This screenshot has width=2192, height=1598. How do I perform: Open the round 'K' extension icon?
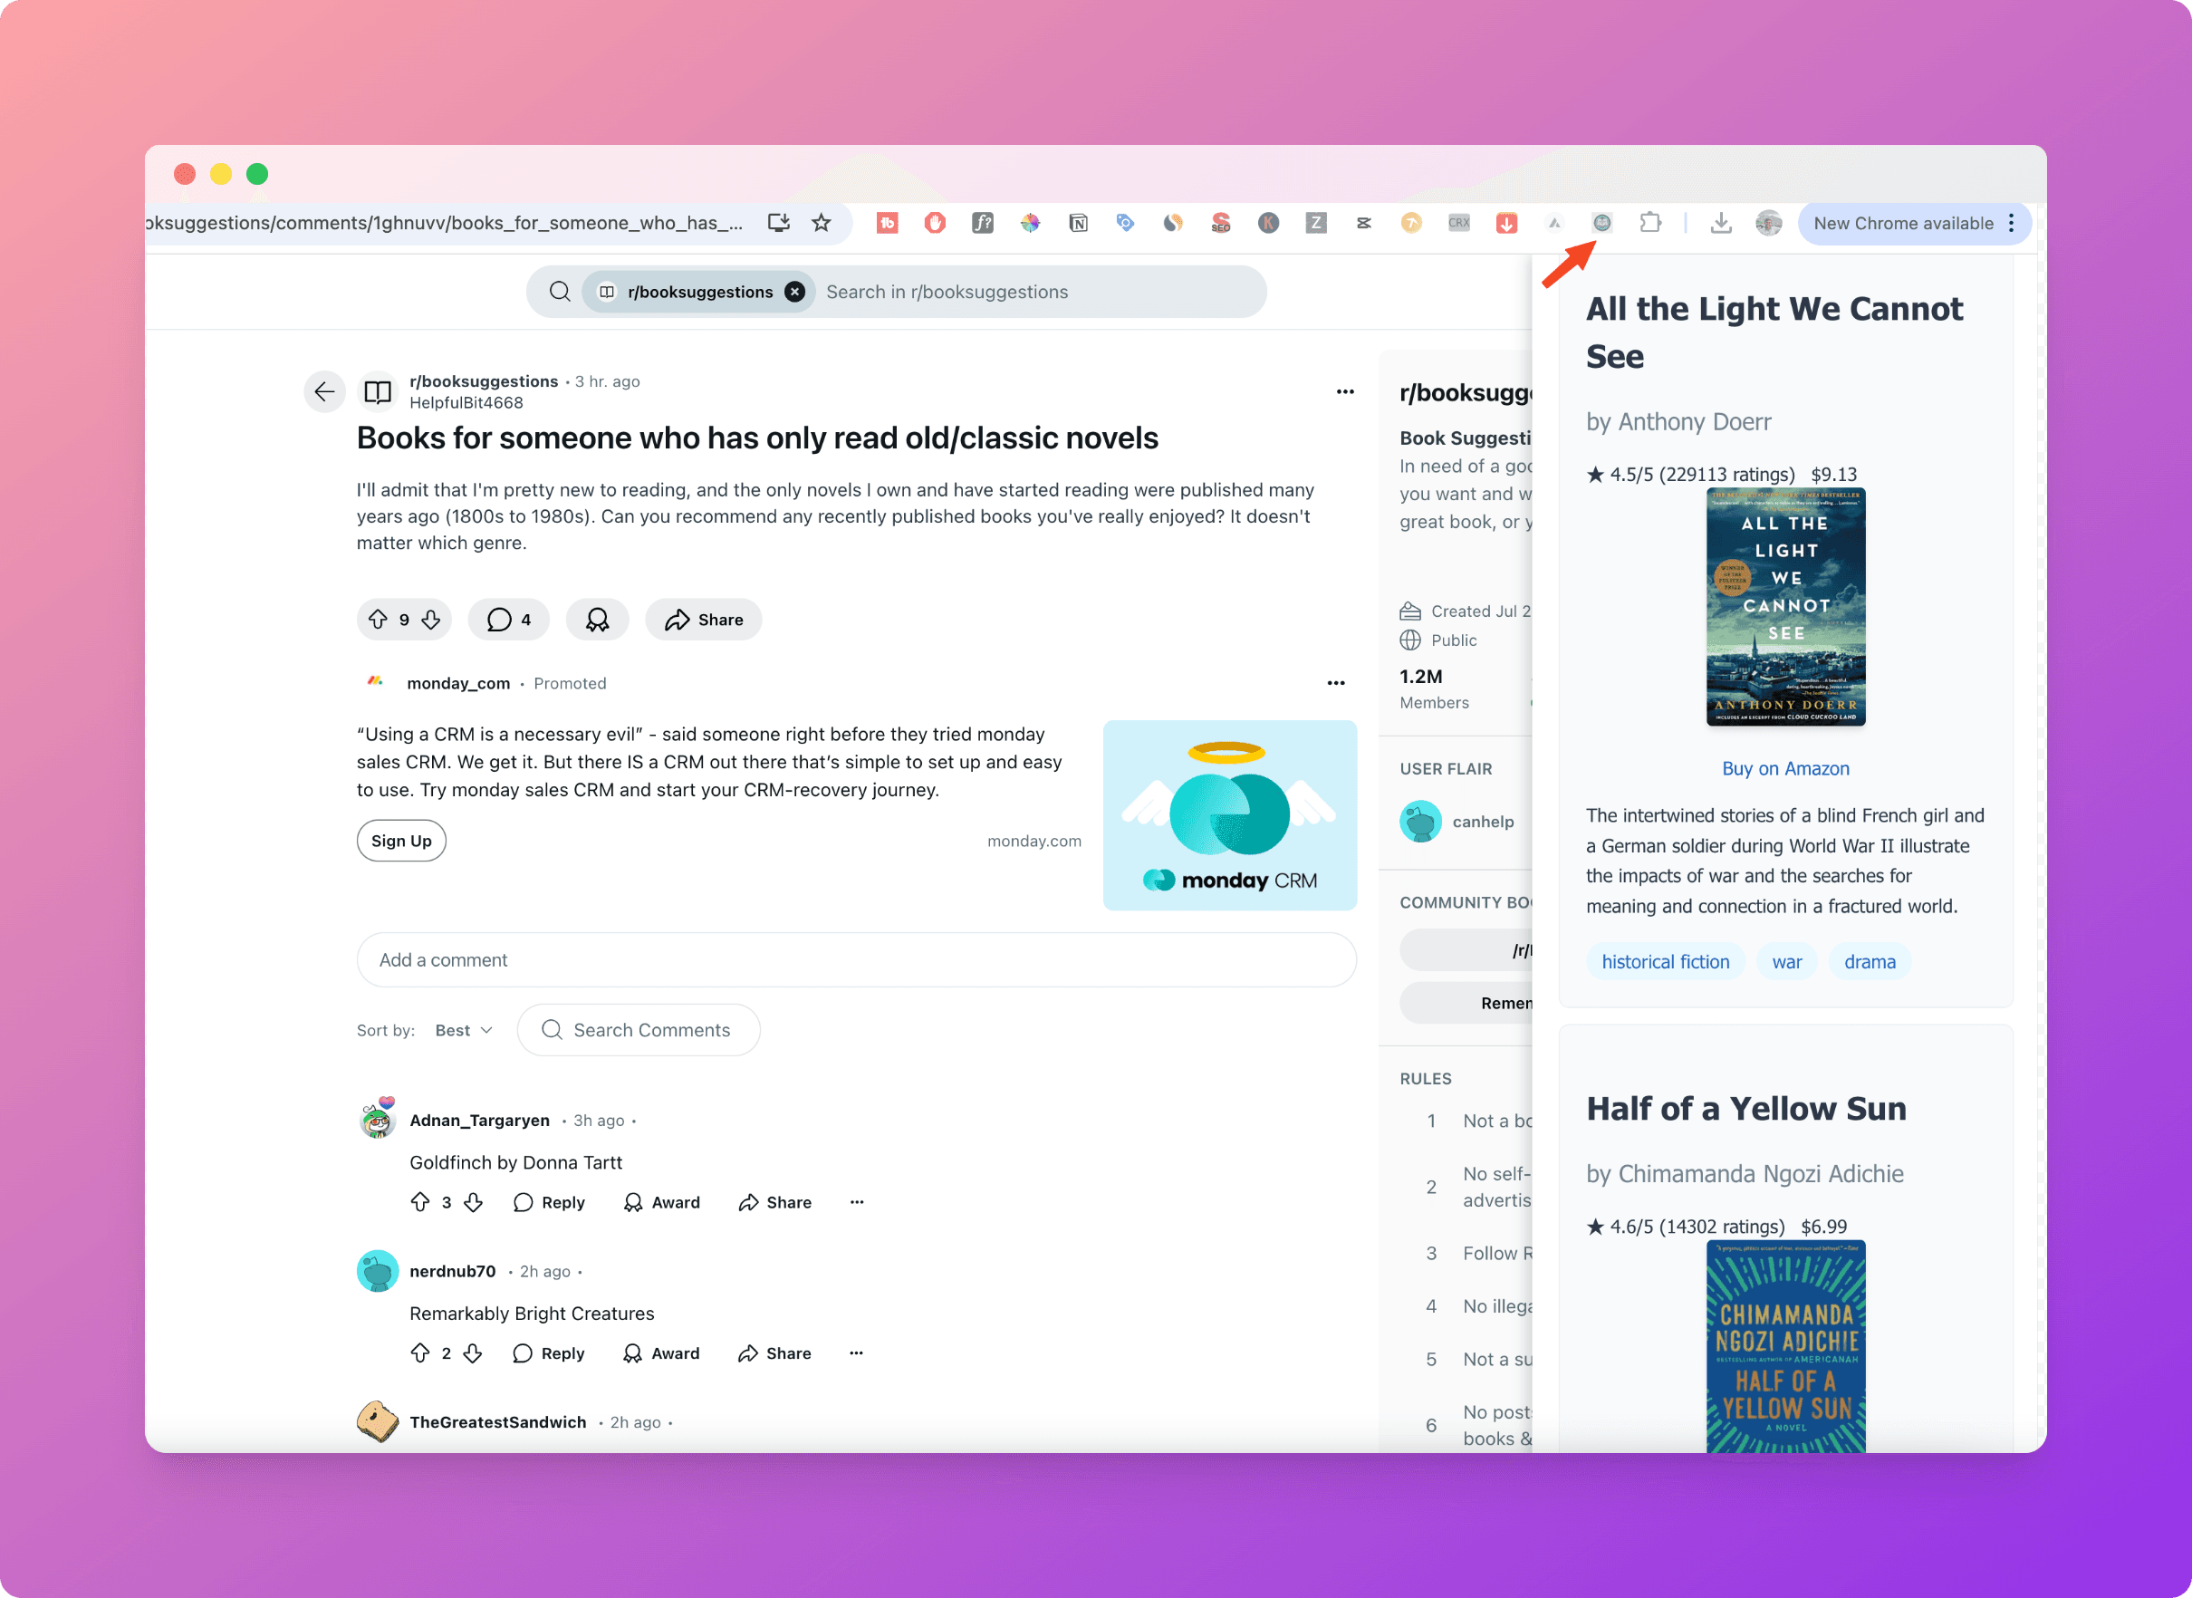[1269, 223]
